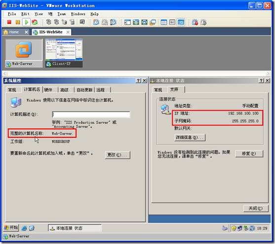Open the VM menu
275x244 pixels.
click(50, 14)
